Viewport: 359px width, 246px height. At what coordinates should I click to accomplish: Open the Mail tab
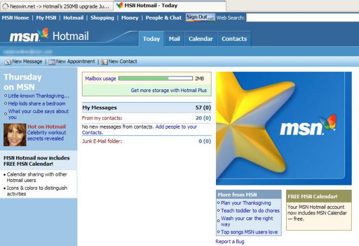click(174, 39)
